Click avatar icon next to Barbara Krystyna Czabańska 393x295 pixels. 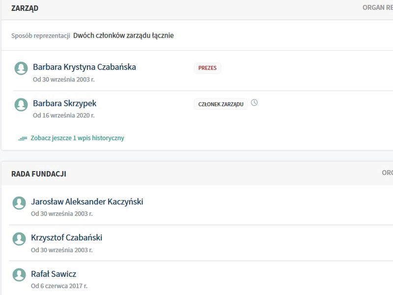tap(21, 68)
